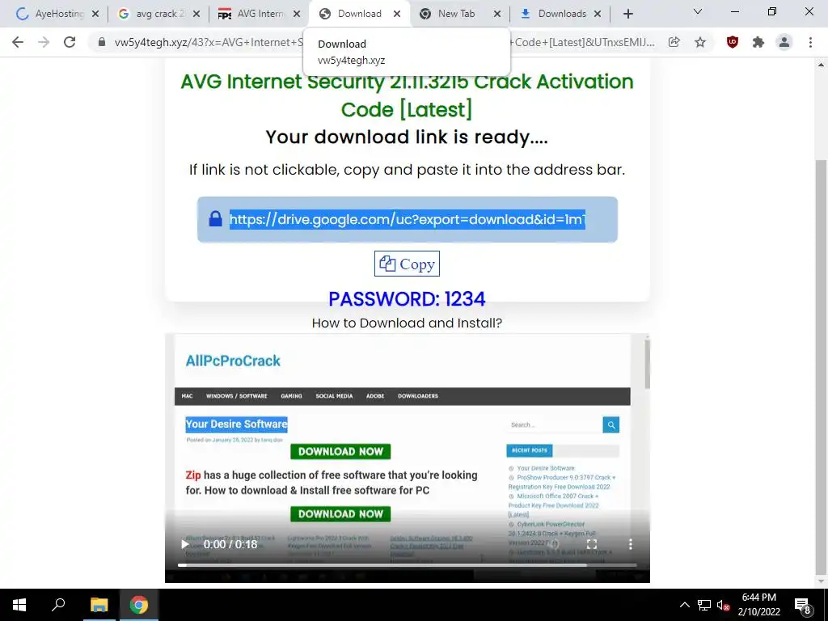
Task: Play the how-to video
Action: (x=185, y=544)
